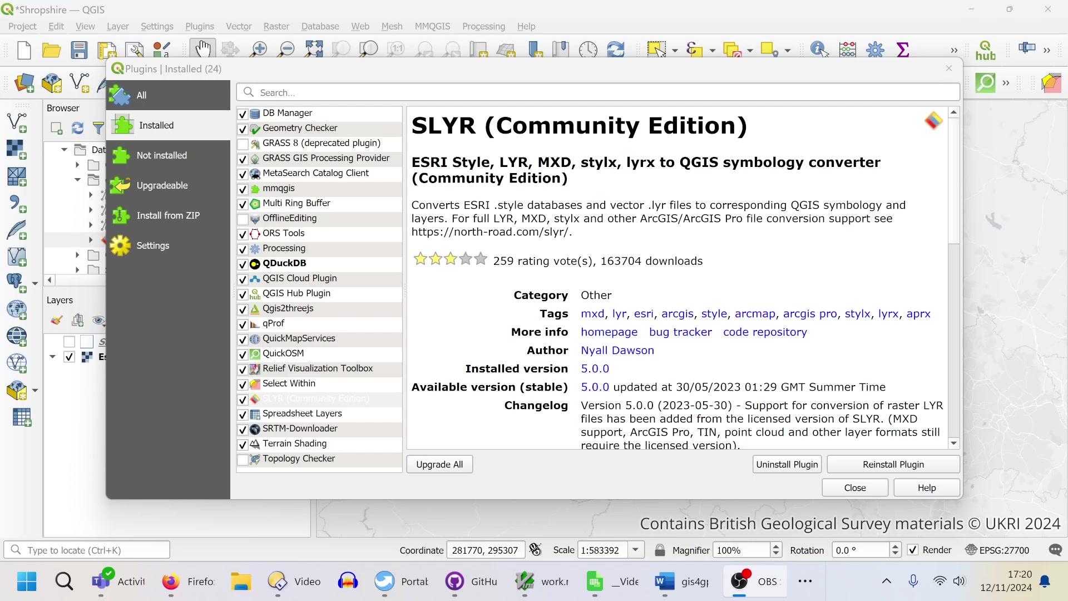Collapse the Databases item in the Browser panel
This screenshot has height=601, width=1068.
pyautogui.click(x=63, y=150)
